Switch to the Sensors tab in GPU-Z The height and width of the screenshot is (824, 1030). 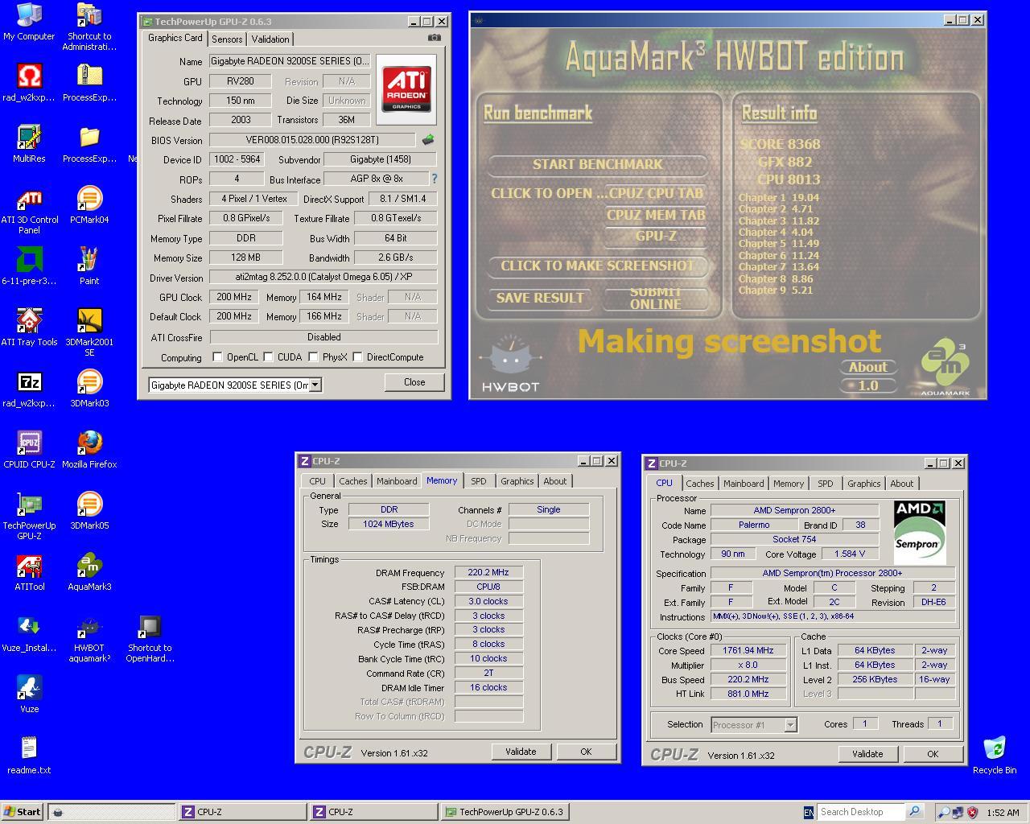(227, 39)
